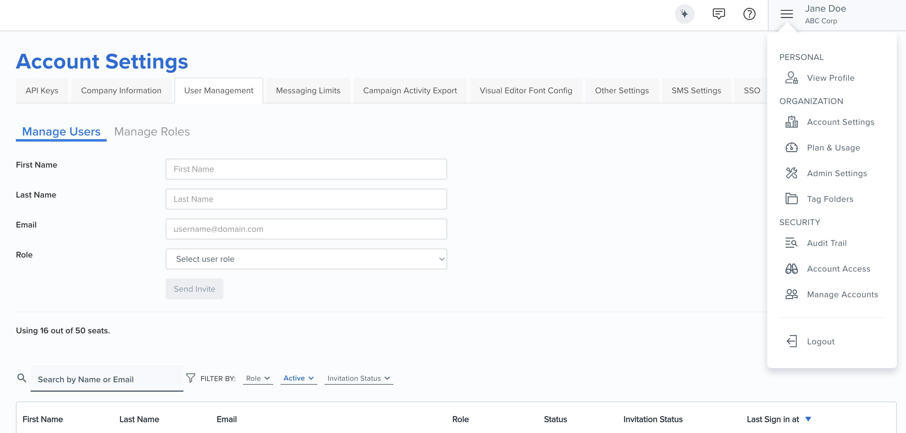
Task: Click the Plan & Usage gauge icon
Action: [x=792, y=147]
